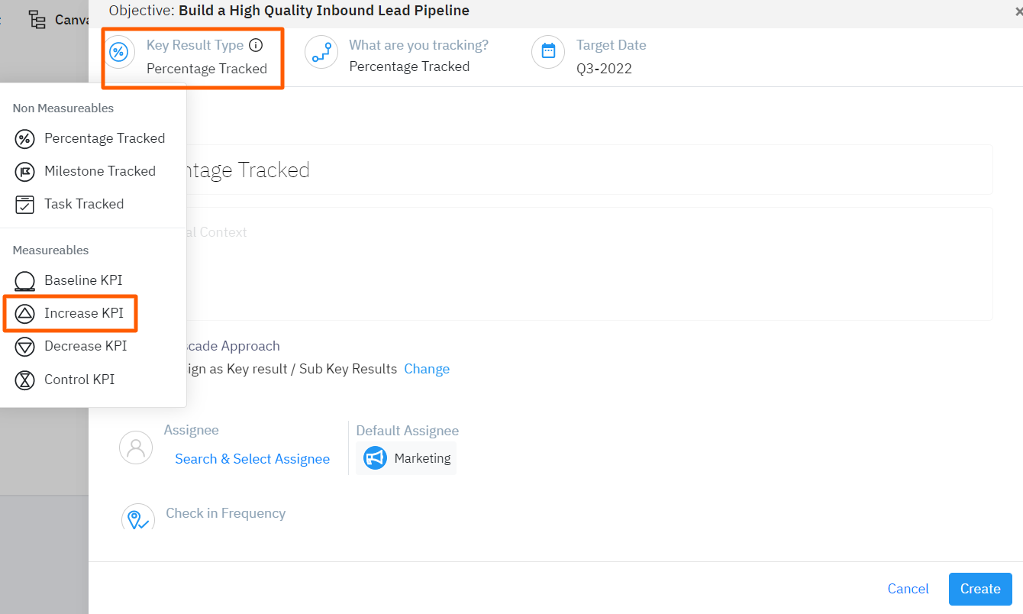Click the info icon next to Key Result Type
The height and width of the screenshot is (614, 1023).
256,45
